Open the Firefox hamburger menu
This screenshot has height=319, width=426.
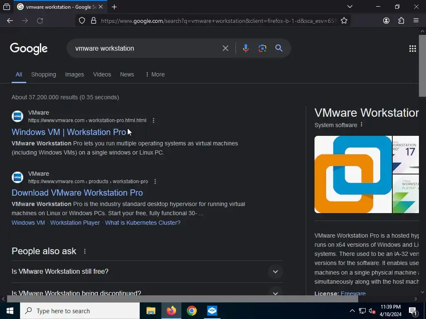point(416,20)
